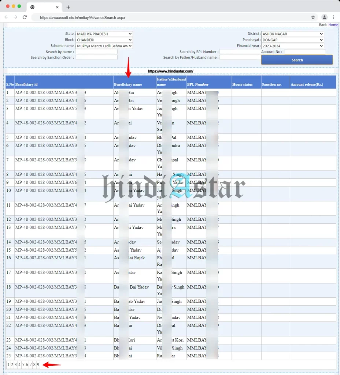Click the Father/Husband name search field

click(240, 57)
